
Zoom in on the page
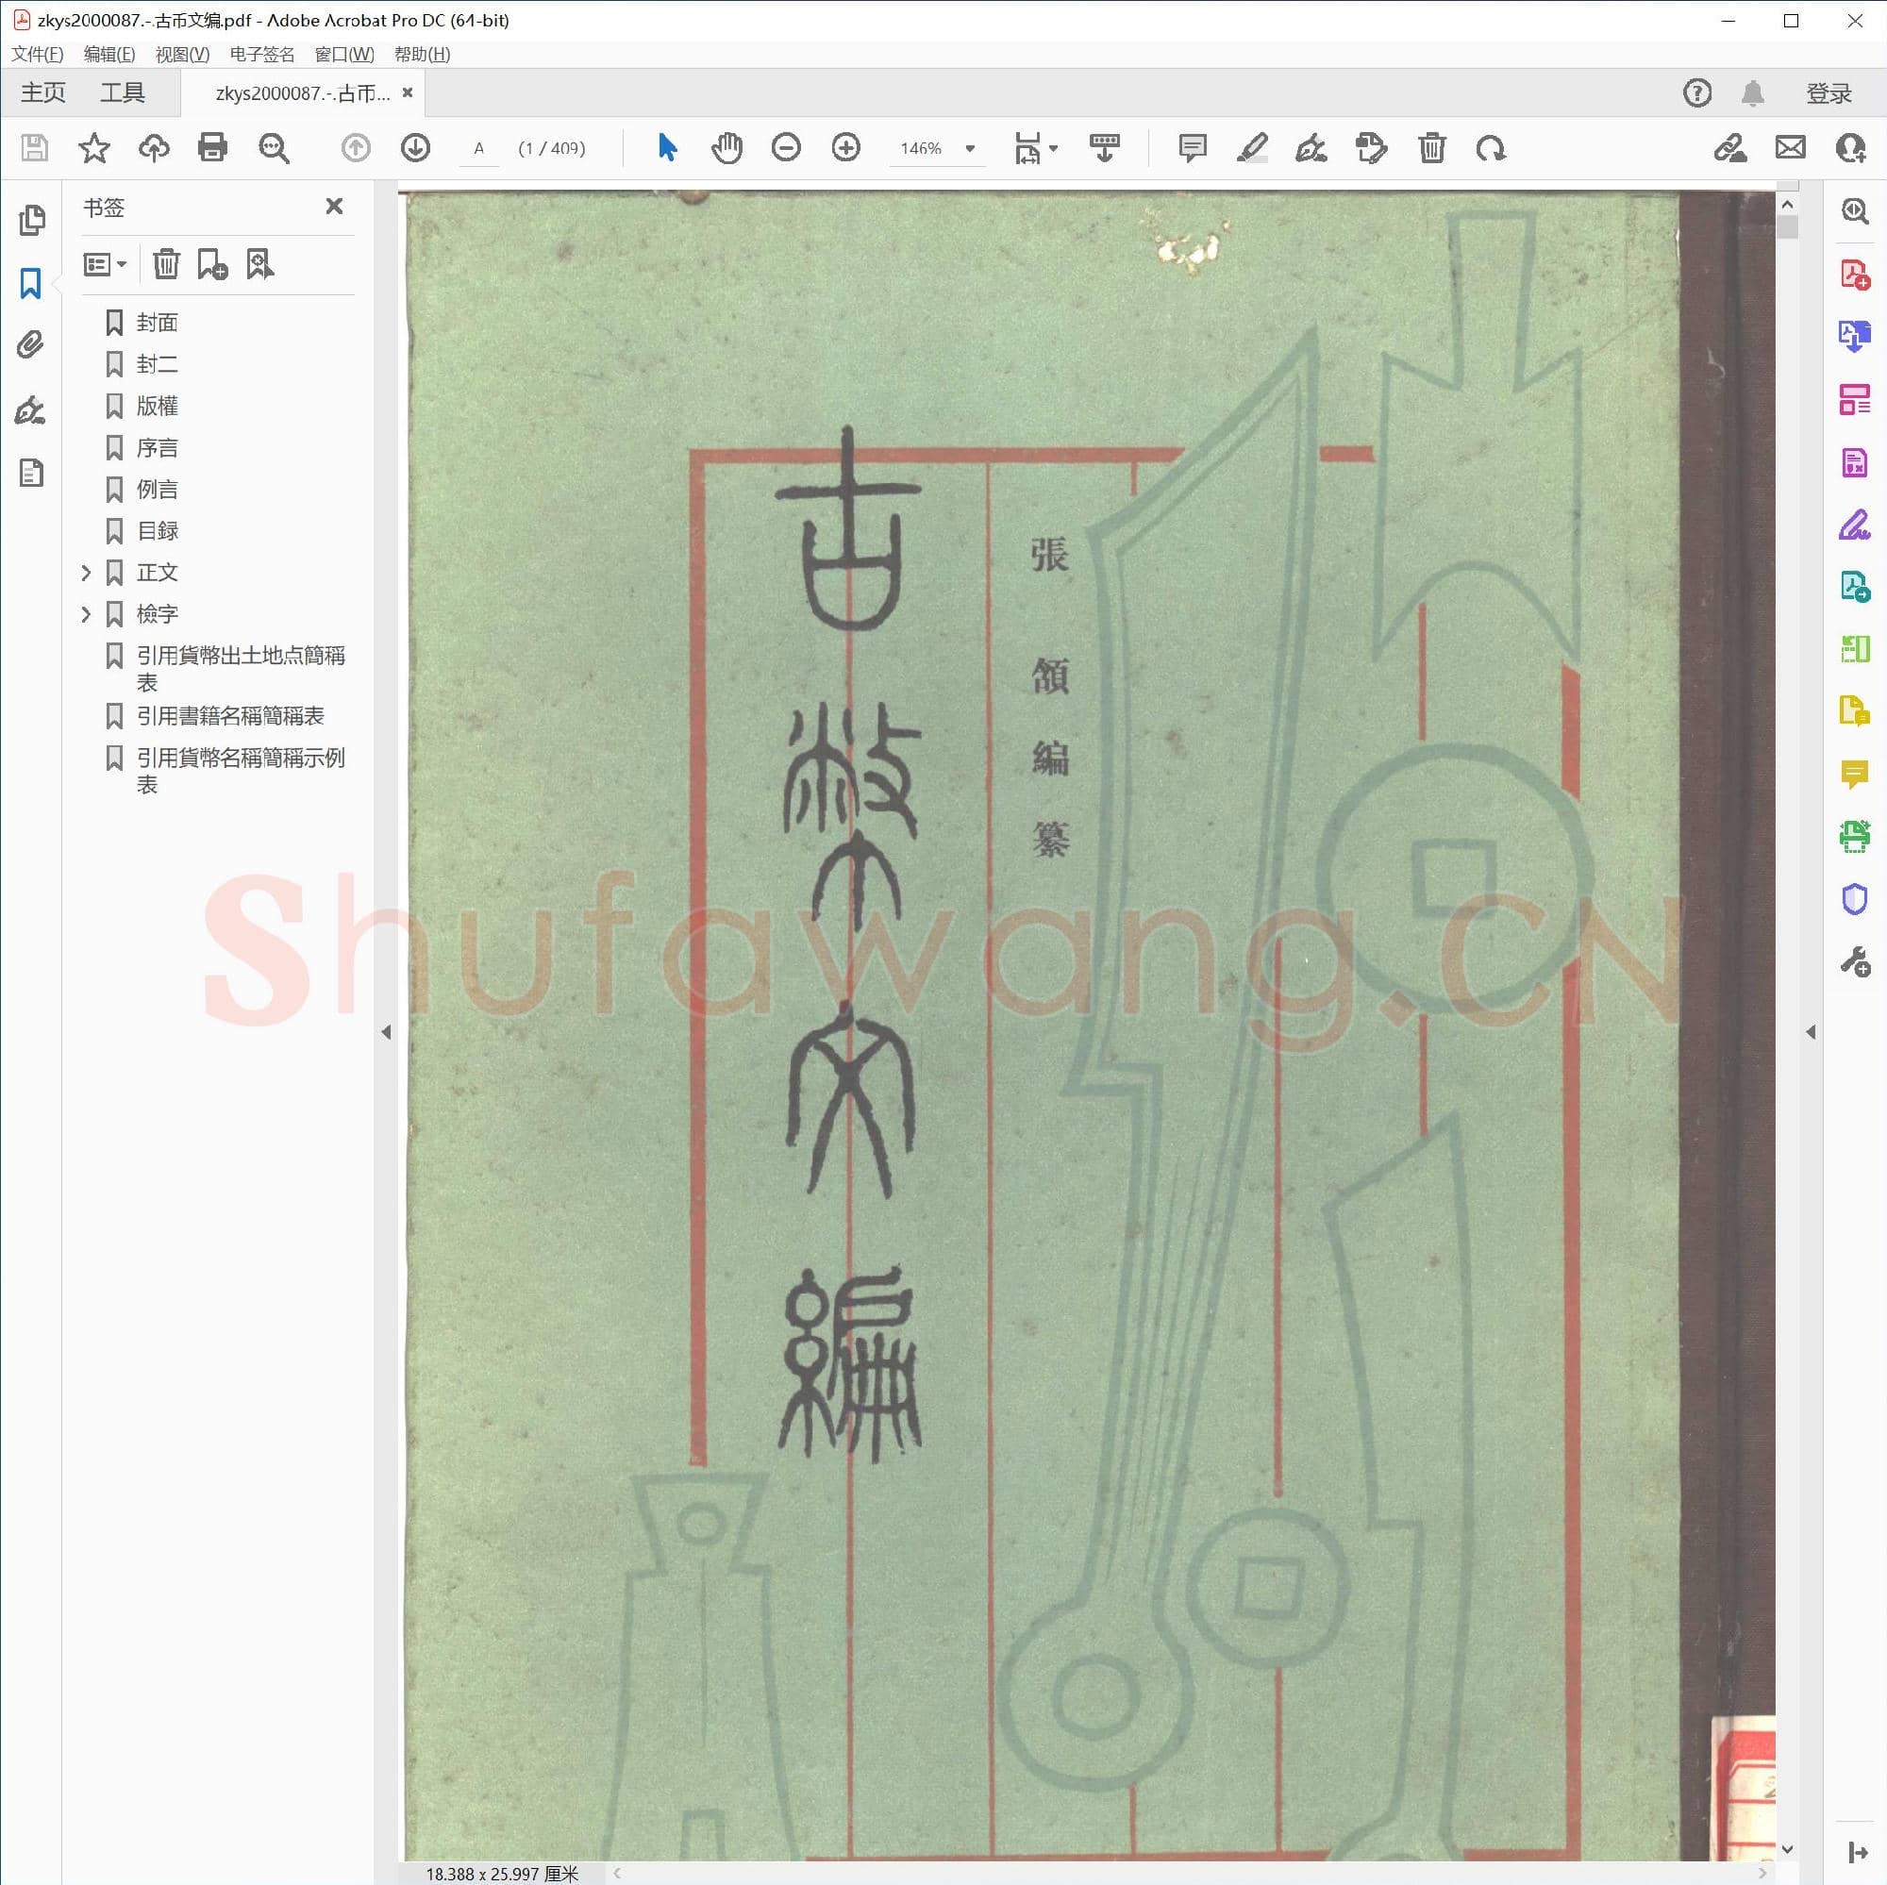[x=845, y=148]
